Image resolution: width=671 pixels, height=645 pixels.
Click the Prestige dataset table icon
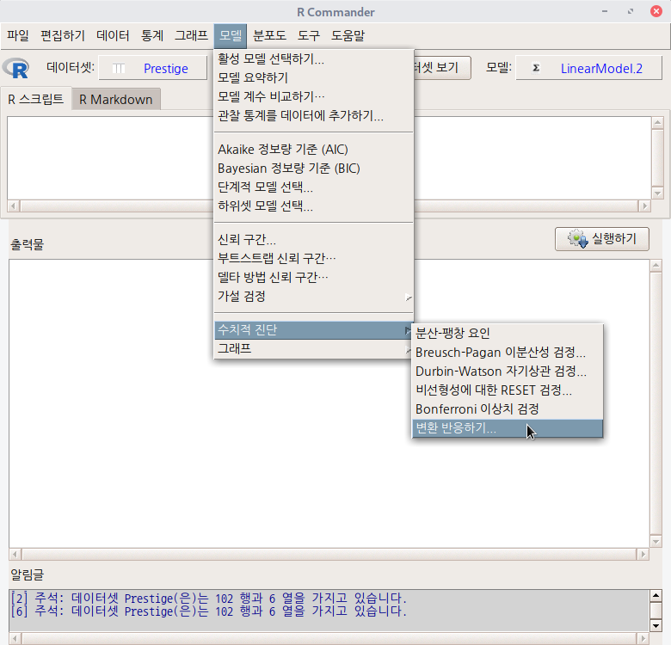click(x=119, y=69)
